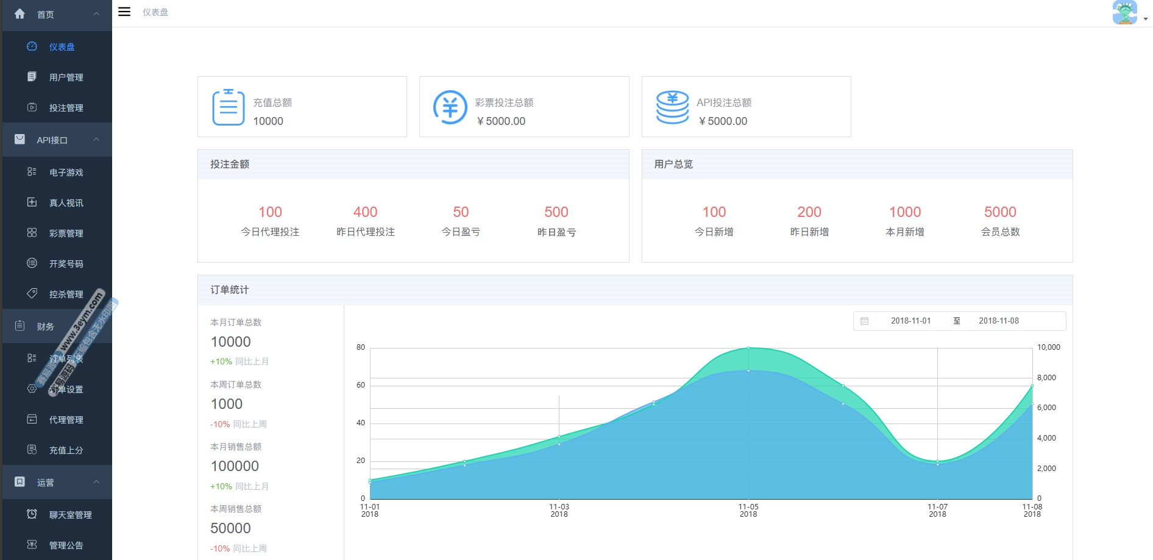Click the 开奖号码 sidebar icon
Image resolution: width=1153 pixels, height=560 pixels.
pos(32,263)
